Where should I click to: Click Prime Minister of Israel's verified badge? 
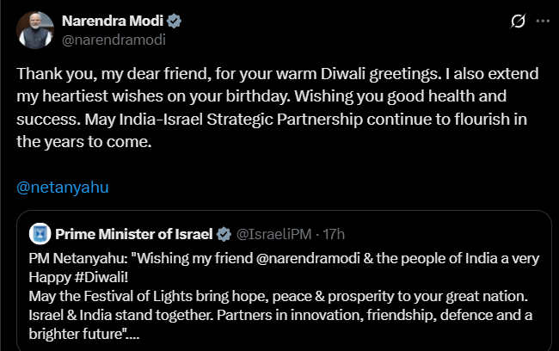tap(223, 233)
